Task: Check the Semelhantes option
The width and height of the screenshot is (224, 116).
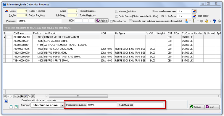Action: pos(111,21)
